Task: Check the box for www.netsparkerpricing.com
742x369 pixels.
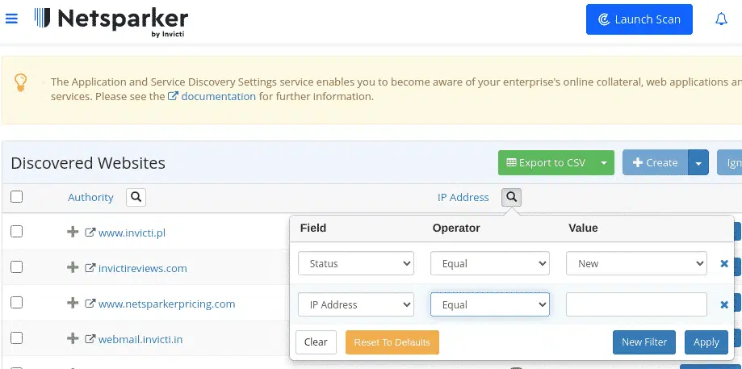Action: tap(17, 302)
